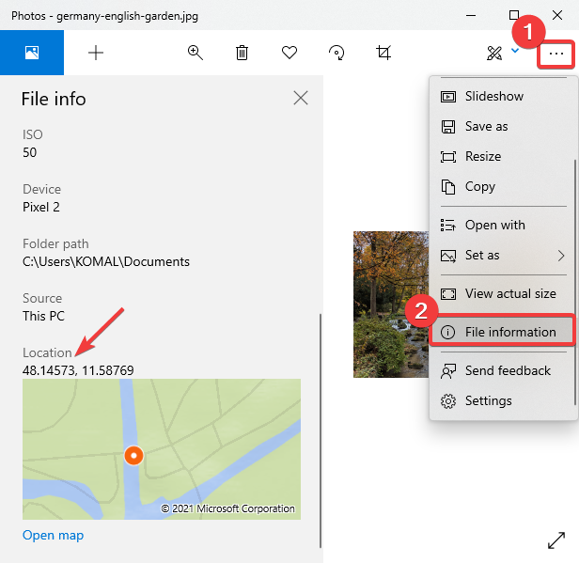Choose Save as from the menu
Screen dimensions: 579x563
(486, 126)
